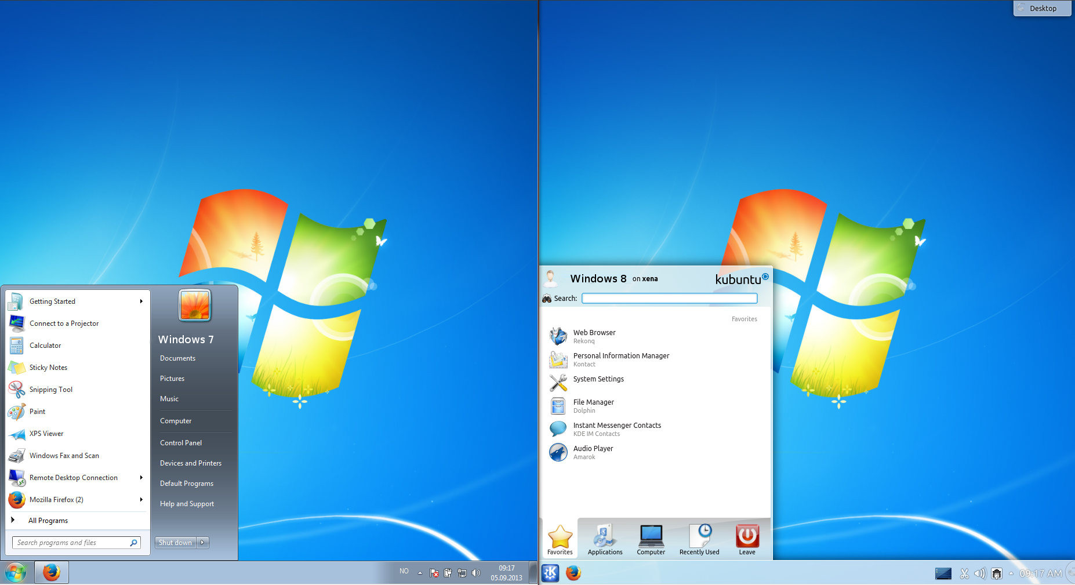The width and height of the screenshot is (1075, 585).
Task: Launch the Amarok Audio Player
Action: coord(593,452)
